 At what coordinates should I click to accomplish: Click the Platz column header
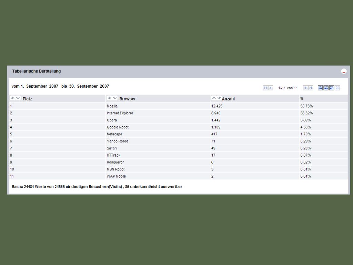(x=27, y=99)
